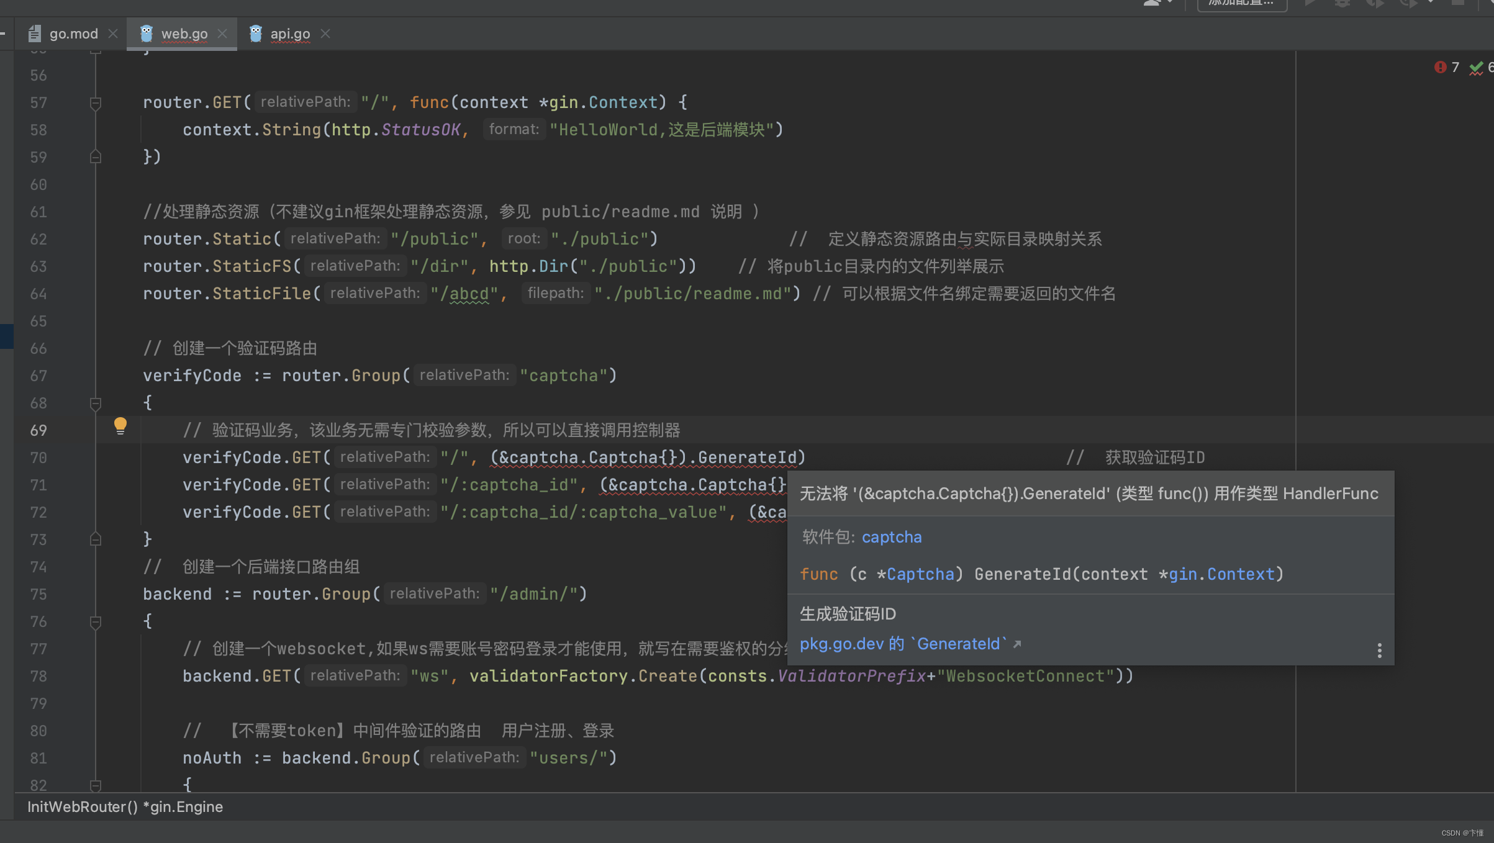The height and width of the screenshot is (843, 1494).
Task: Click the root: parameter hint on line 62
Action: [524, 238]
